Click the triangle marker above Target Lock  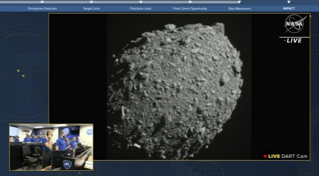coord(91,2)
